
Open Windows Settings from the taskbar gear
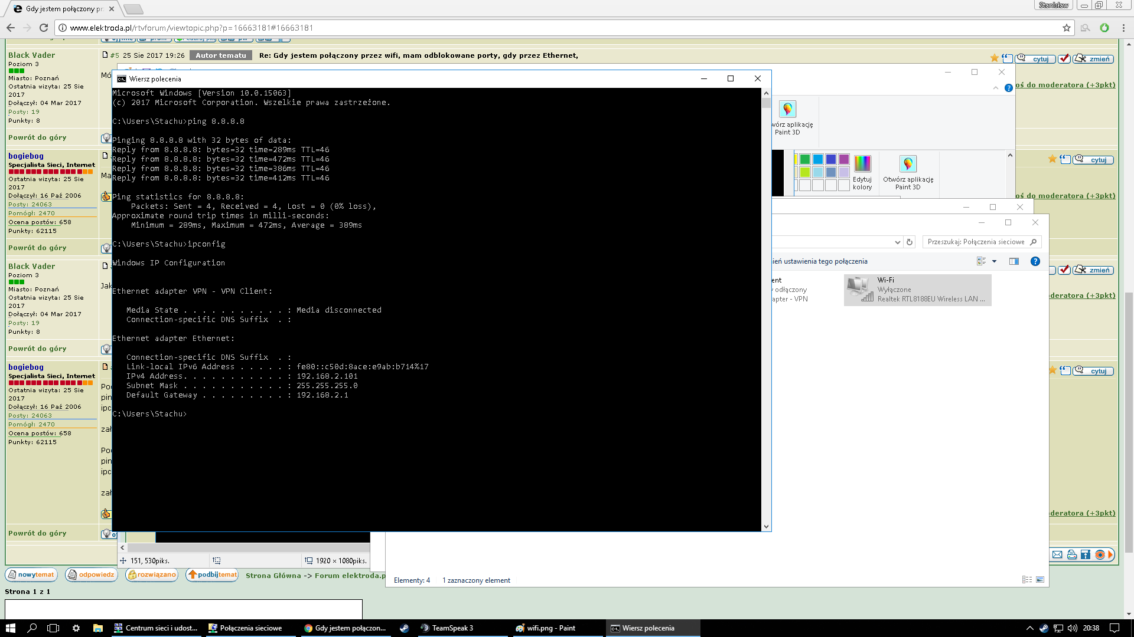[x=76, y=628]
